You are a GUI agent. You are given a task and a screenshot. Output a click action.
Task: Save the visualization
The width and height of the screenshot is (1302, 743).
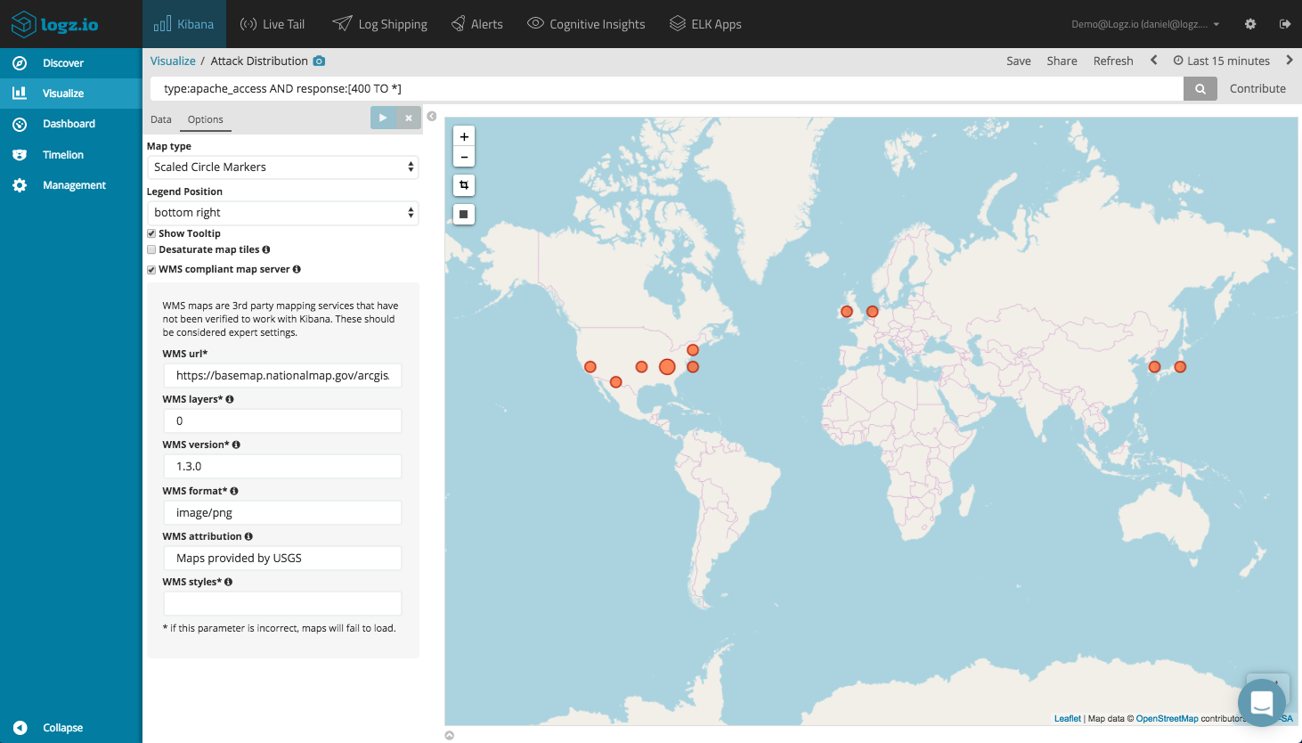1019,61
